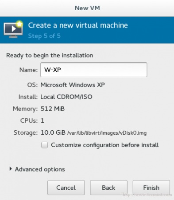Enable Customize configuration before install checkbox
This screenshot has width=174, height=200.
click(44, 145)
